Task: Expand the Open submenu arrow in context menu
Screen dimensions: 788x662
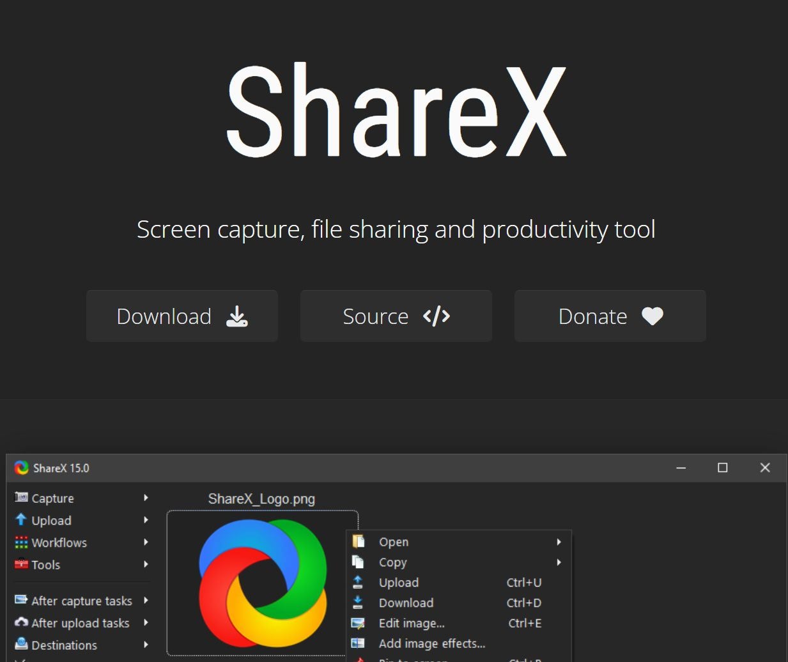Action: [x=559, y=542]
